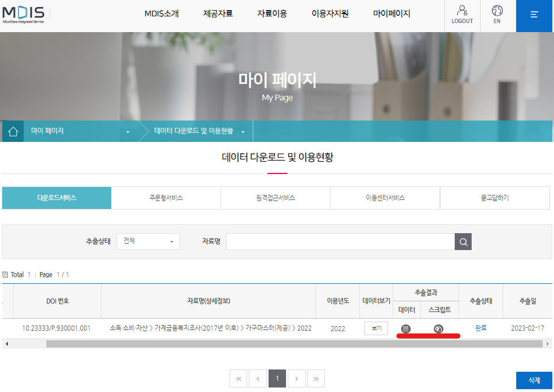Open the 제공자료 menu
554x392 pixels.
click(x=218, y=14)
